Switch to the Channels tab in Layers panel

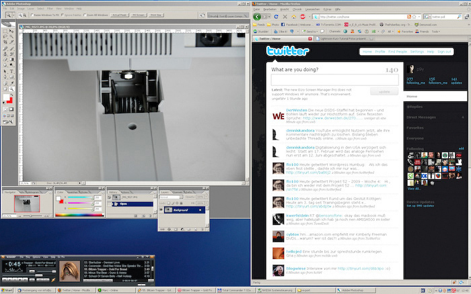[178, 192]
